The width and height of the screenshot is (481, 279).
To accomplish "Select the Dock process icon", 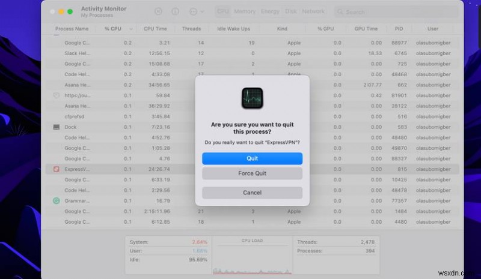I will click(57, 127).
